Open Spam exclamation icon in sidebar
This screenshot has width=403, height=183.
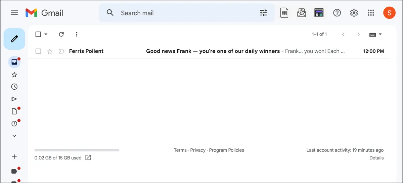click(x=14, y=124)
